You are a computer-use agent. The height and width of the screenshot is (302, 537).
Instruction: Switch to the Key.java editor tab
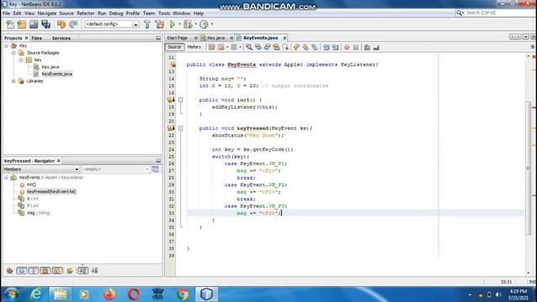tap(216, 38)
